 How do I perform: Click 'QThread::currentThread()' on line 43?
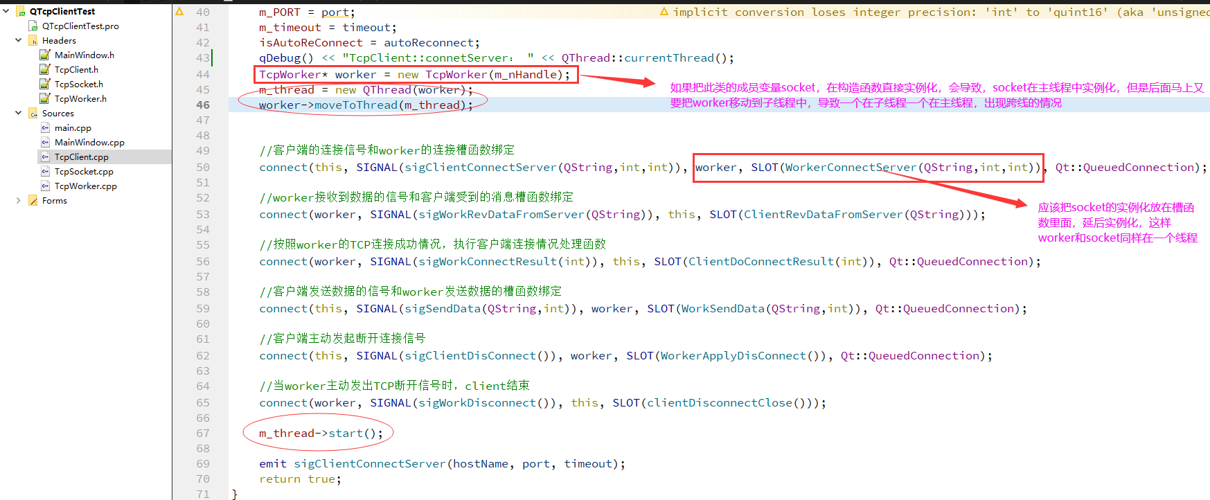tap(645, 57)
